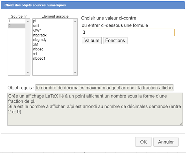
Task: Select source number 2 in list
Action: pos(17,26)
